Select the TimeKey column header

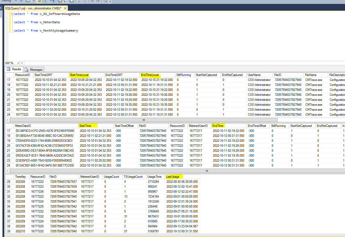22,177
